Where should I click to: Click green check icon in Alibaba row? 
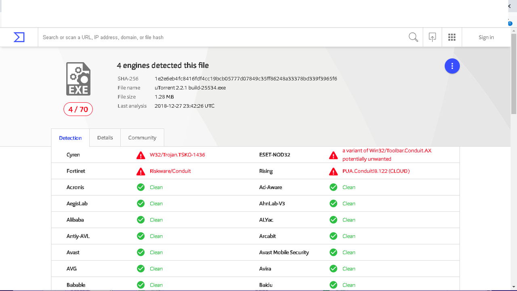[x=141, y=219]
